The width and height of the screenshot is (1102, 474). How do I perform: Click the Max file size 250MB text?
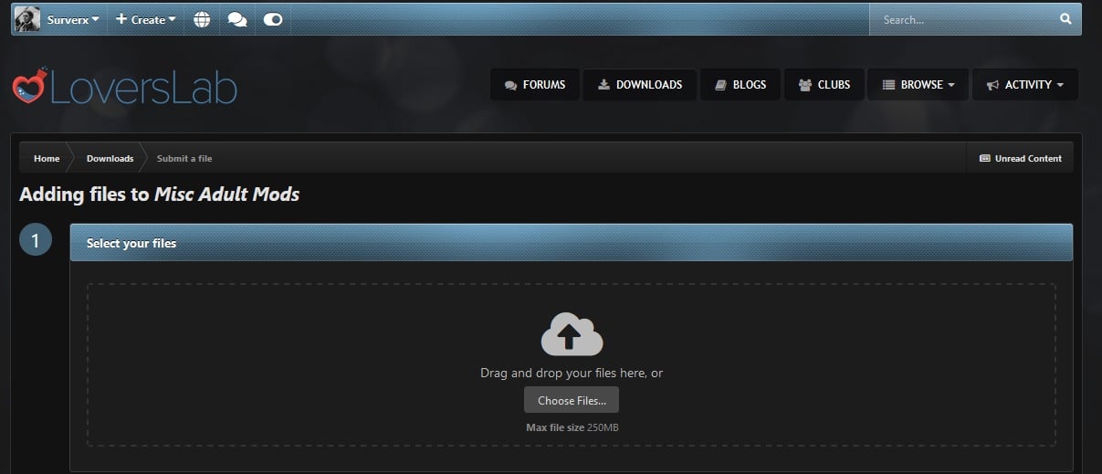click(x=572, y=427)
